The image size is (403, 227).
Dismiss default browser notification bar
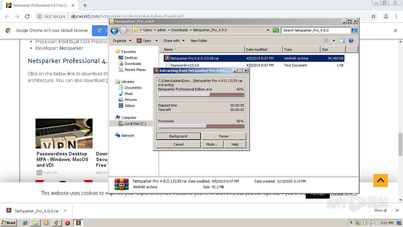pyautogui.click(x=395, y=31)
